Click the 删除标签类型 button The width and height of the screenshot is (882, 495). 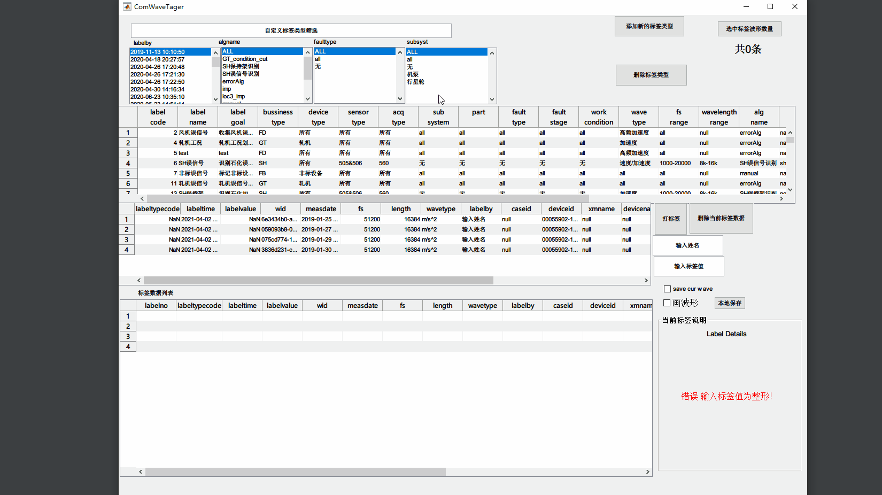coord(651,75)
